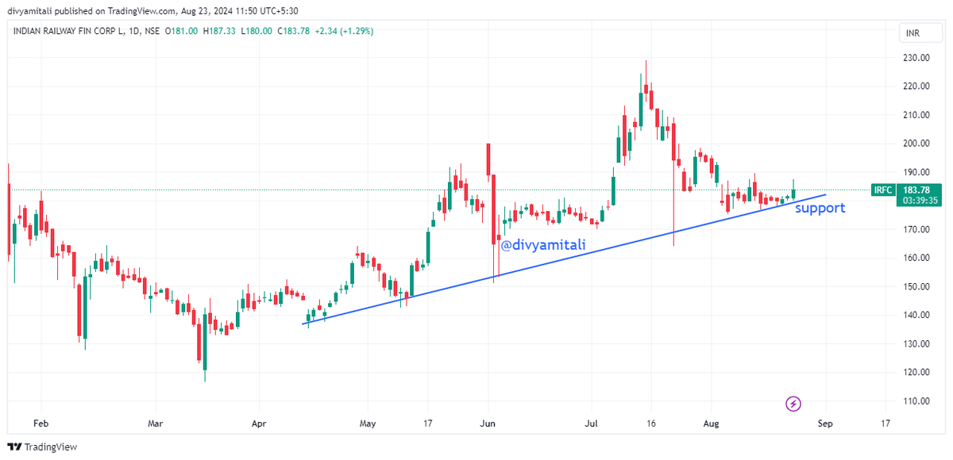Click the purple lightning bolt event icon
This screenshot has width=953, height=460.
[x=793, y=404]
